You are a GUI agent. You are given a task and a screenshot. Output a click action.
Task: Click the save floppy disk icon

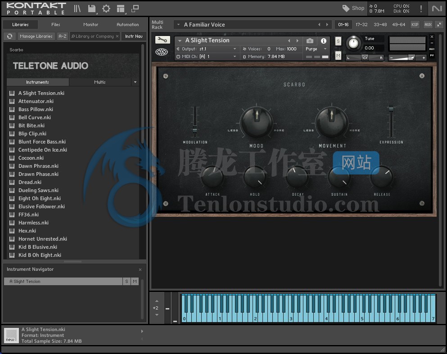point(92,9)
